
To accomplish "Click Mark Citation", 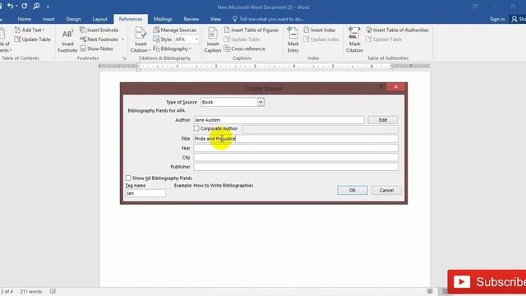I will 354,40.
